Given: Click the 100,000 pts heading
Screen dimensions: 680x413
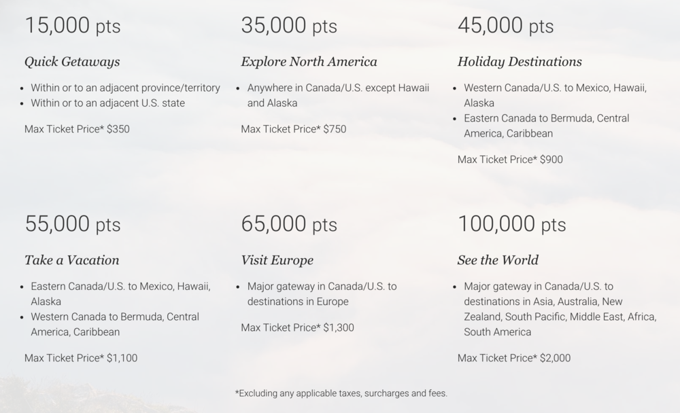Looking at the screenshot, I should (511, 224).
